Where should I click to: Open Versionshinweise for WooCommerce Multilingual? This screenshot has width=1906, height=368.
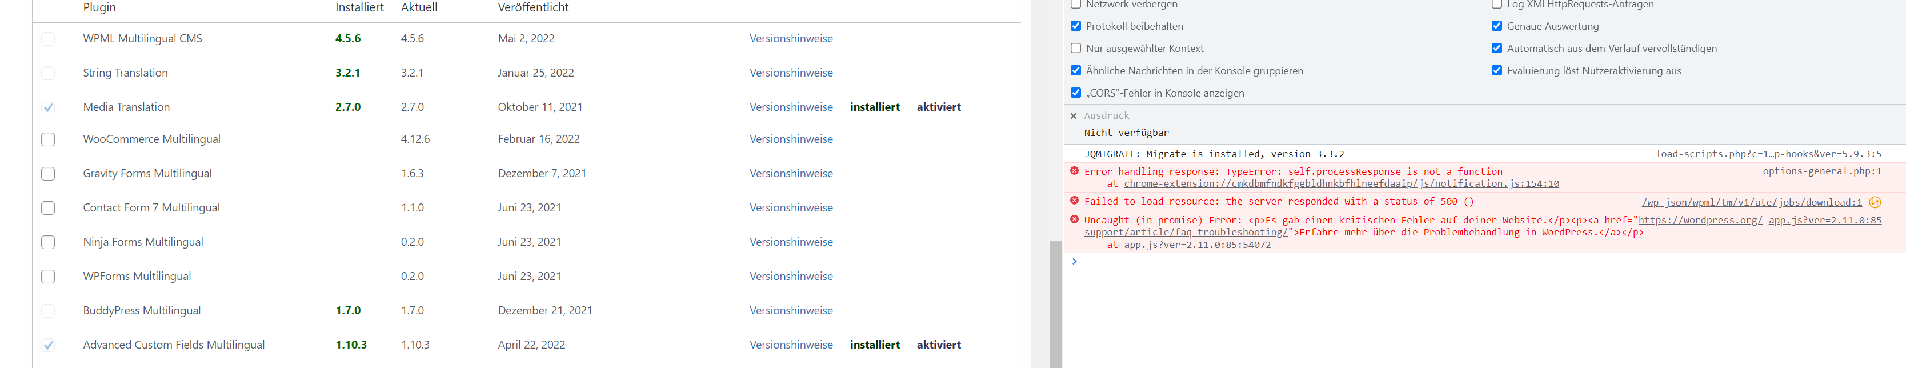(791, 139)
